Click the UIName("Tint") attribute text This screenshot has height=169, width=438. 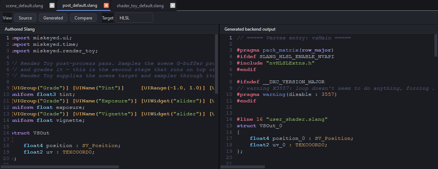[98, 89]
